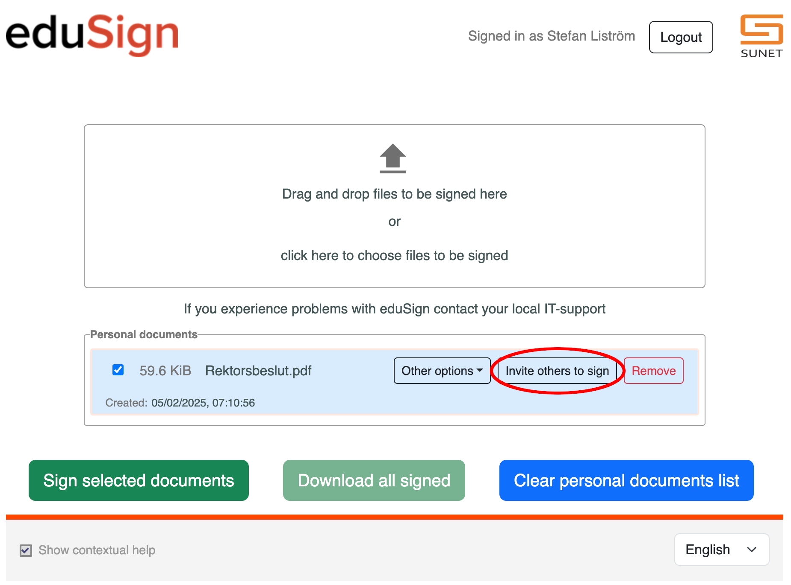
Task: Click Download all signed button
Action: [374, 480]
